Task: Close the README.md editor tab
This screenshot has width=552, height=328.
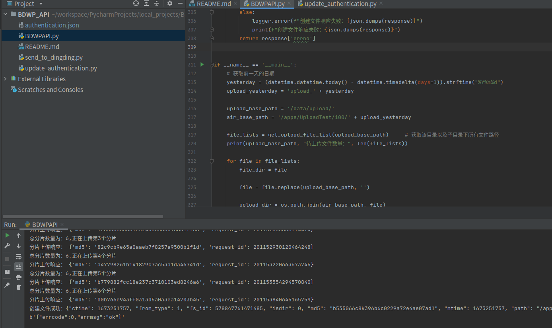Action: 235,4
